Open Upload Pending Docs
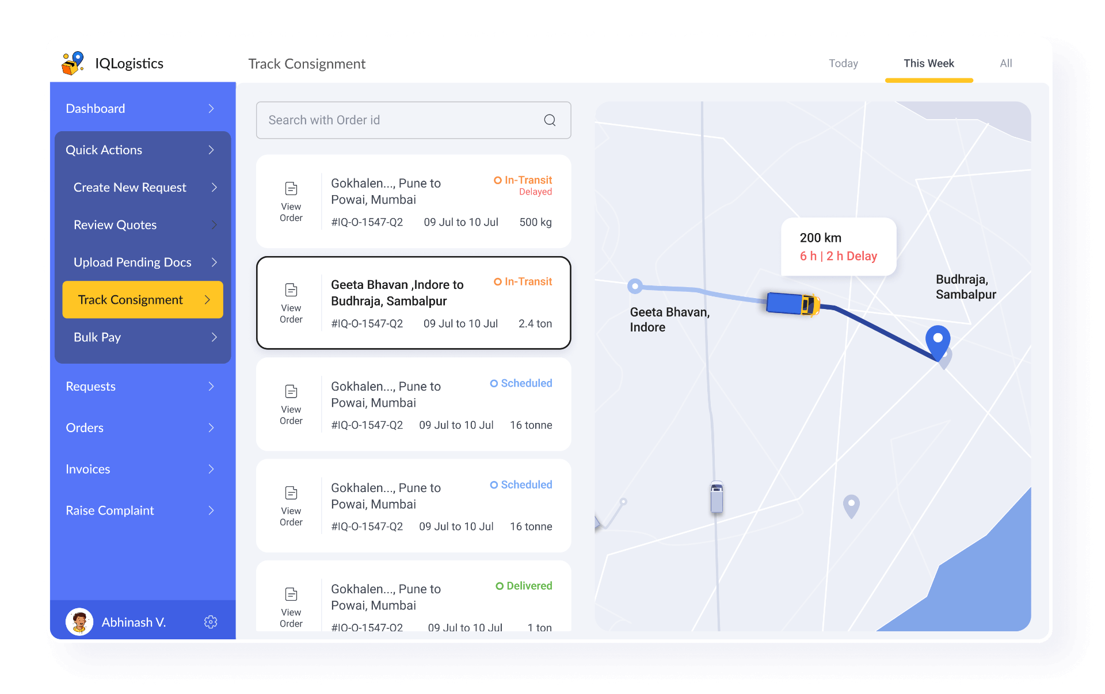 132,262
